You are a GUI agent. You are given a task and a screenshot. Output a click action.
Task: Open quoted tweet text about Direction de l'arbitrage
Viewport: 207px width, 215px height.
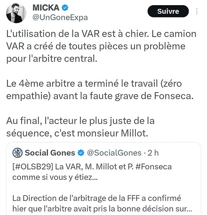[x=102, y=203]
